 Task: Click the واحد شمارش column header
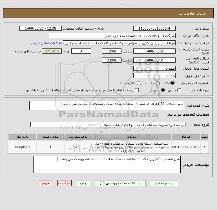pos(78,137)
